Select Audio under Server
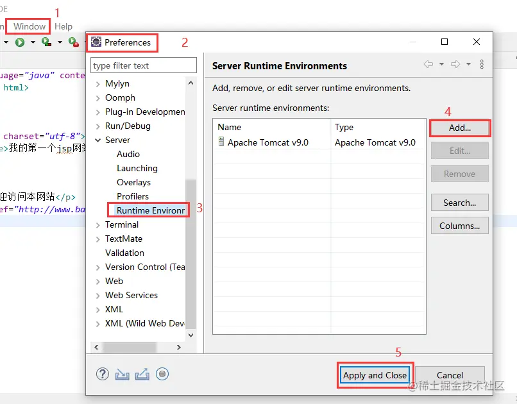The image size is (517, 404). pos(128,154)
